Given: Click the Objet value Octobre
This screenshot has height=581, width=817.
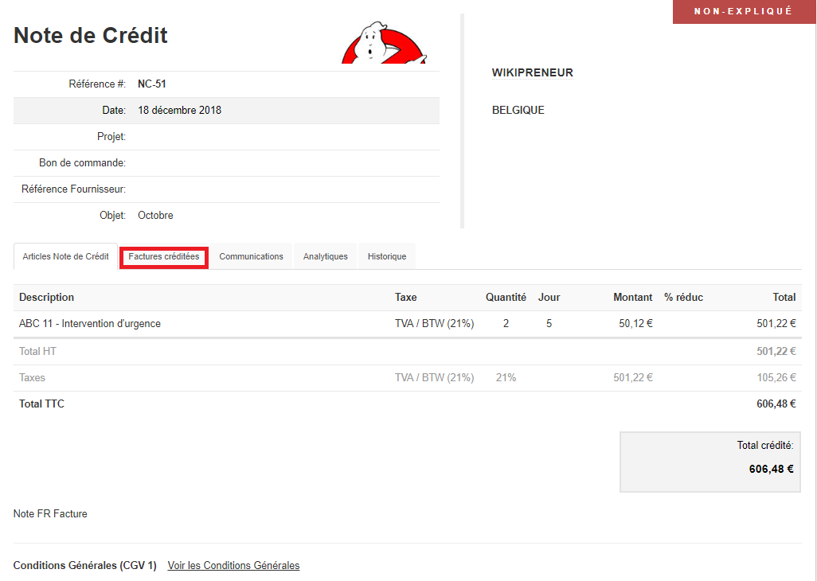Looking at the screenshot, I should pyautogui.click(x=155, y=215).
